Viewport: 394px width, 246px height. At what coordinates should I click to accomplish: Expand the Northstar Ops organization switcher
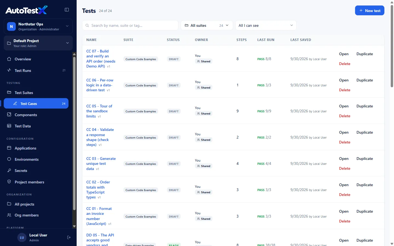click(x=38, y=27)
